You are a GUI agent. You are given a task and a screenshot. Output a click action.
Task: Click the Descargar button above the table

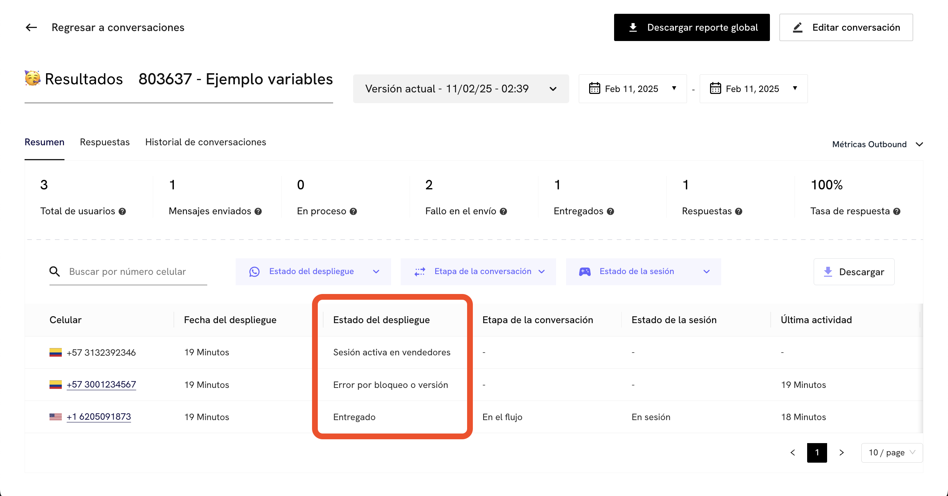[x=854, y=272]
